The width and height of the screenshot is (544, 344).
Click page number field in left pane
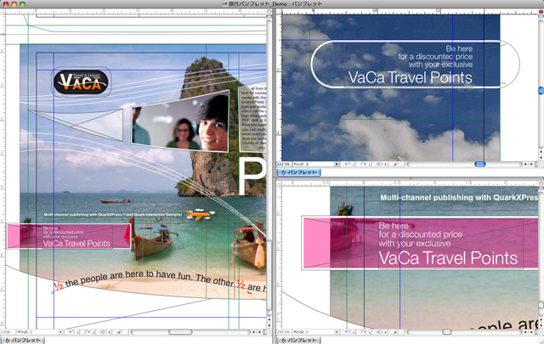click(37, 332)
